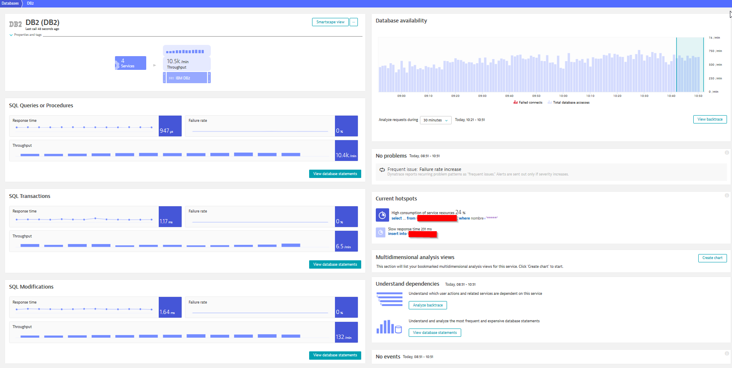Viewport: 732px width, 368px height.
Task: Click the IBM DB2 technology icon
Action: pos(171,78)
